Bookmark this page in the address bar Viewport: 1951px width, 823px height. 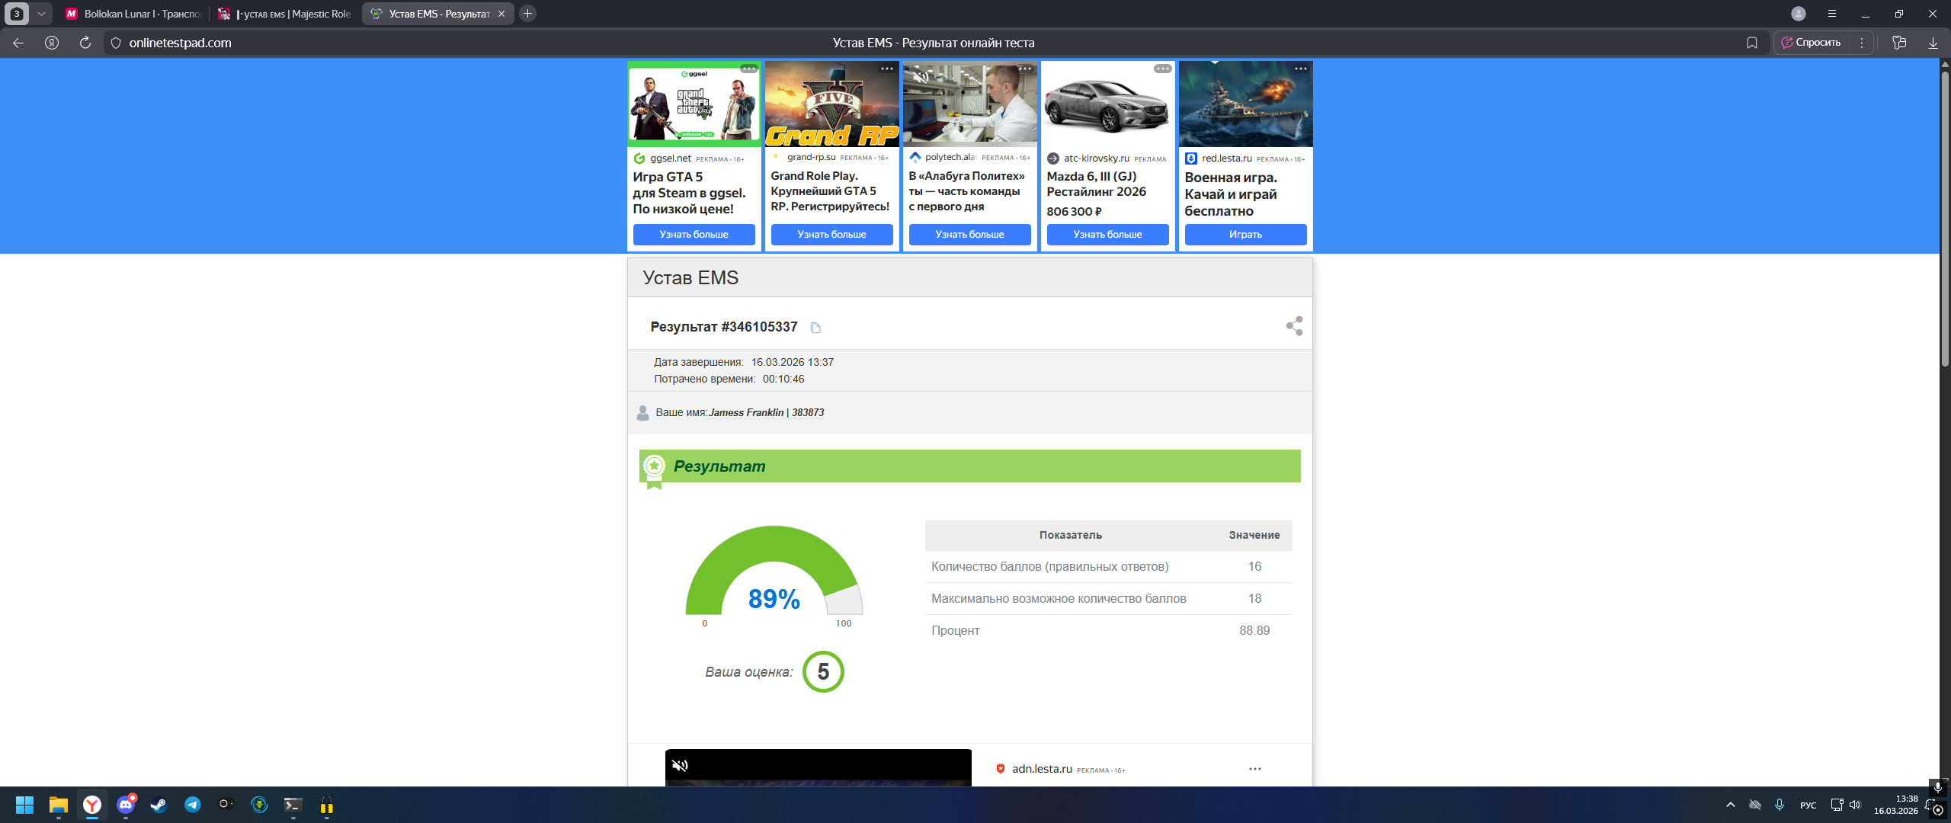1752,43
